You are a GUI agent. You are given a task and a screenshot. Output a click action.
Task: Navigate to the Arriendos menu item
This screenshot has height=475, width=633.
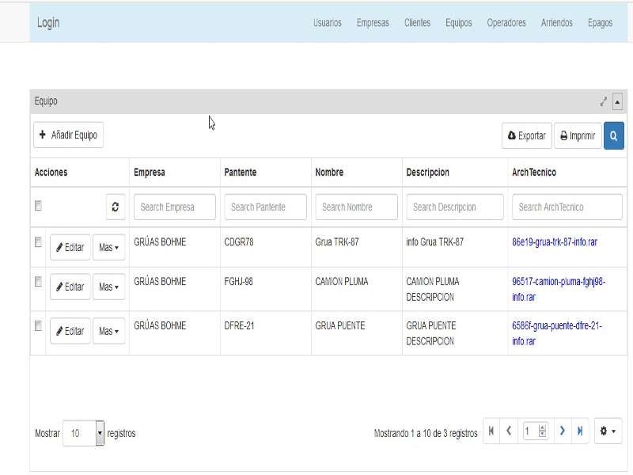(x=556, y=23)
